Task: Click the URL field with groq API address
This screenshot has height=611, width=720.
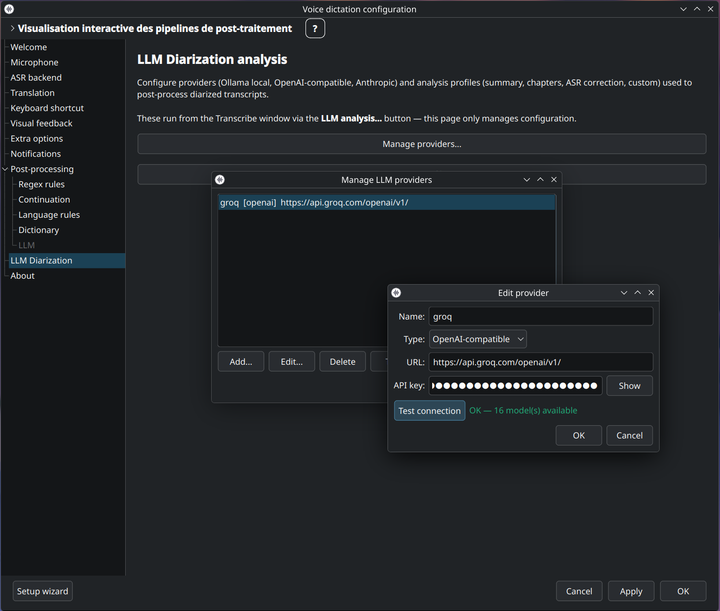Action: tap(541, 362)
